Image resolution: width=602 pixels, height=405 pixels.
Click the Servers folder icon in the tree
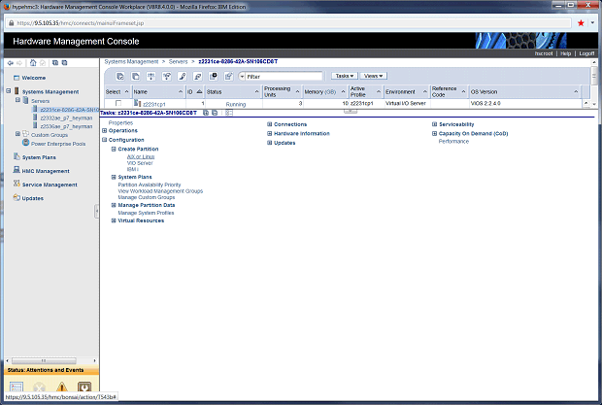pyautogui.click(x=25, y=100)
